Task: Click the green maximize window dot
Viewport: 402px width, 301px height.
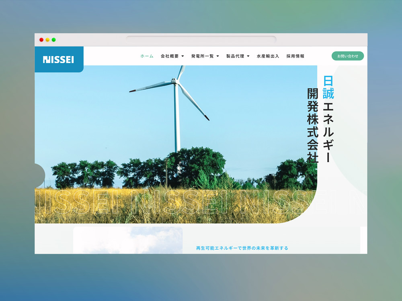Action: coord(53,40)
